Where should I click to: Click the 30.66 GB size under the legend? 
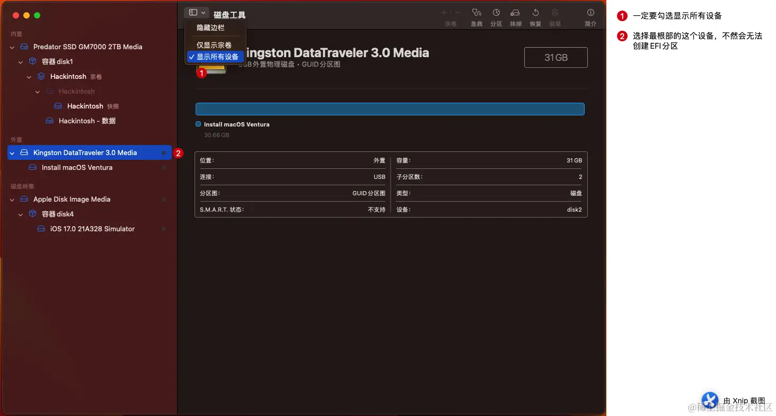click(x=217, y=135)
